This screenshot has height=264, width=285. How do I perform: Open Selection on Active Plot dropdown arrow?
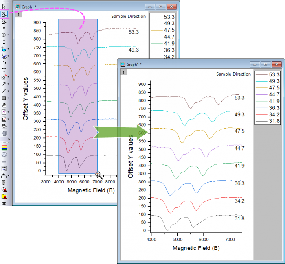pyautogui.click(x=9, y=49)
